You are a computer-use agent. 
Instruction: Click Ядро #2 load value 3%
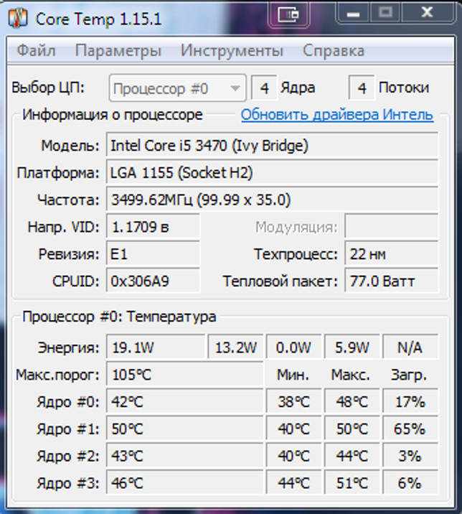pos(410,456)
